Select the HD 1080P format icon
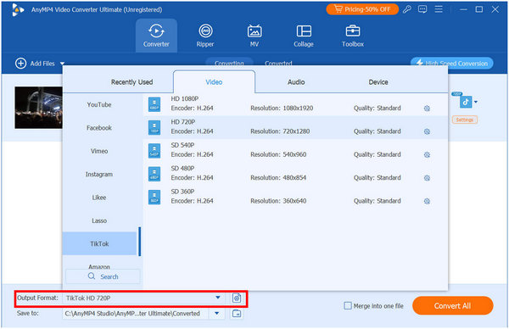Viewport: 509px width, 329px height. click(154, 104)
